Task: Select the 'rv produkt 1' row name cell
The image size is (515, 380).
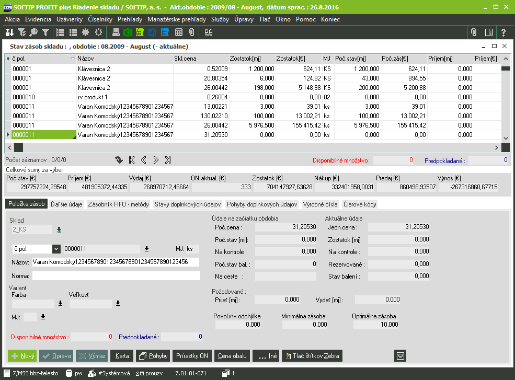Action: tap(125, 97)
